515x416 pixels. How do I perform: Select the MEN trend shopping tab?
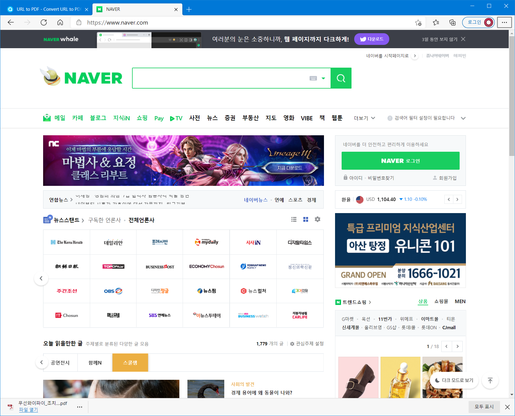coord(460,301)
